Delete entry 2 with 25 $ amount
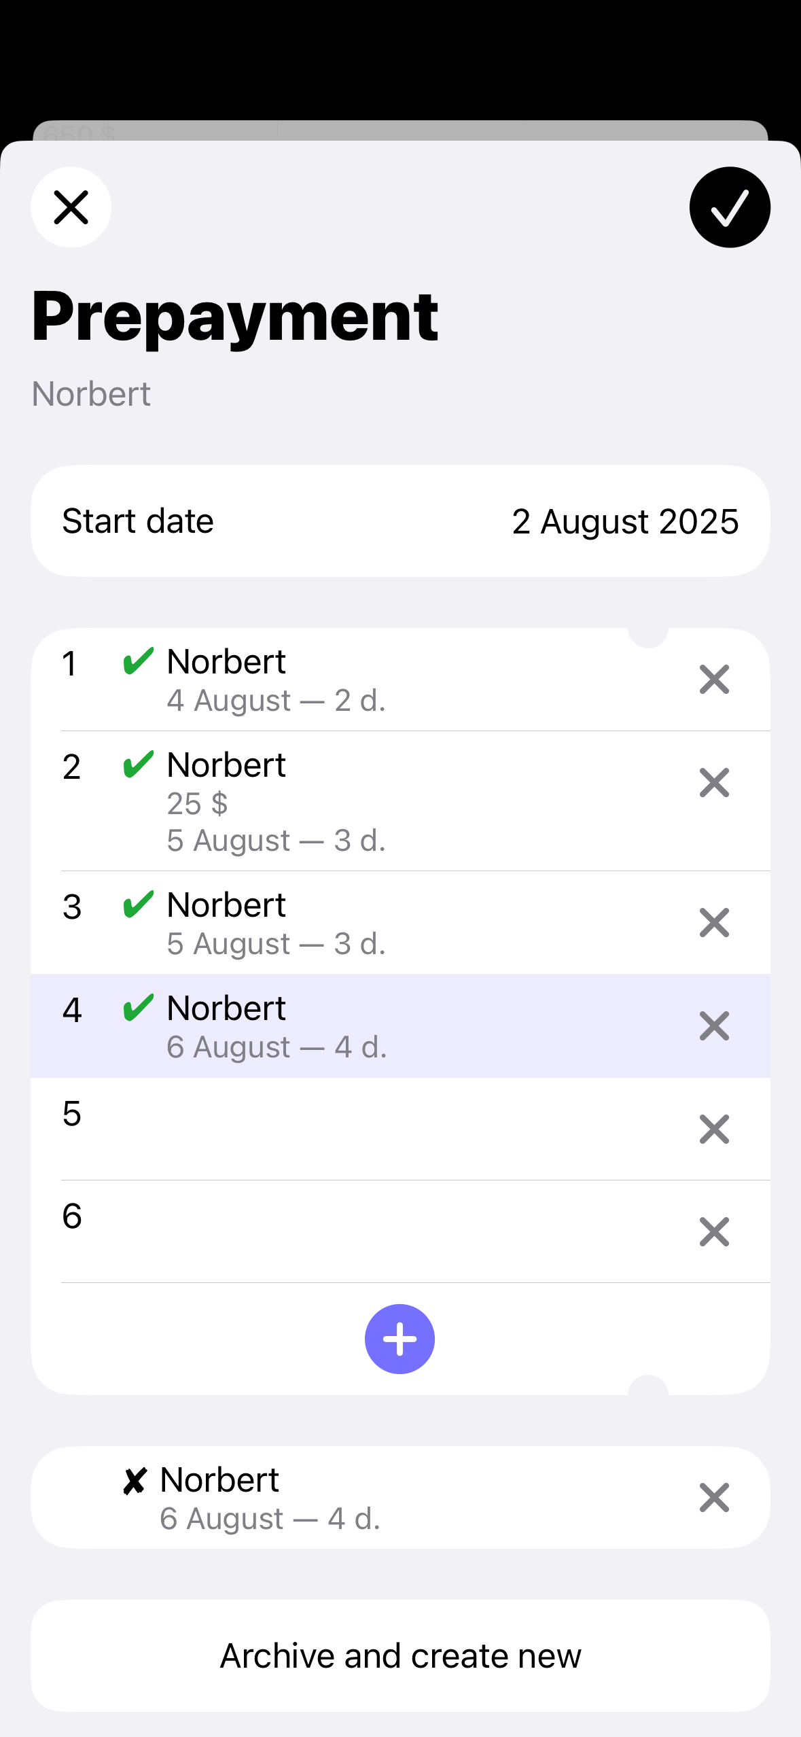This screenshot has height=1737, width=801. [x=714, y=783]
